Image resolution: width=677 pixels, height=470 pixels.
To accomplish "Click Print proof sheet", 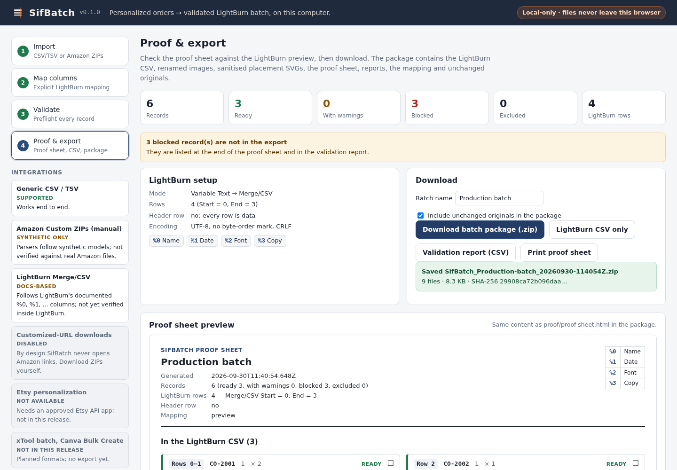I will point(559,252).
